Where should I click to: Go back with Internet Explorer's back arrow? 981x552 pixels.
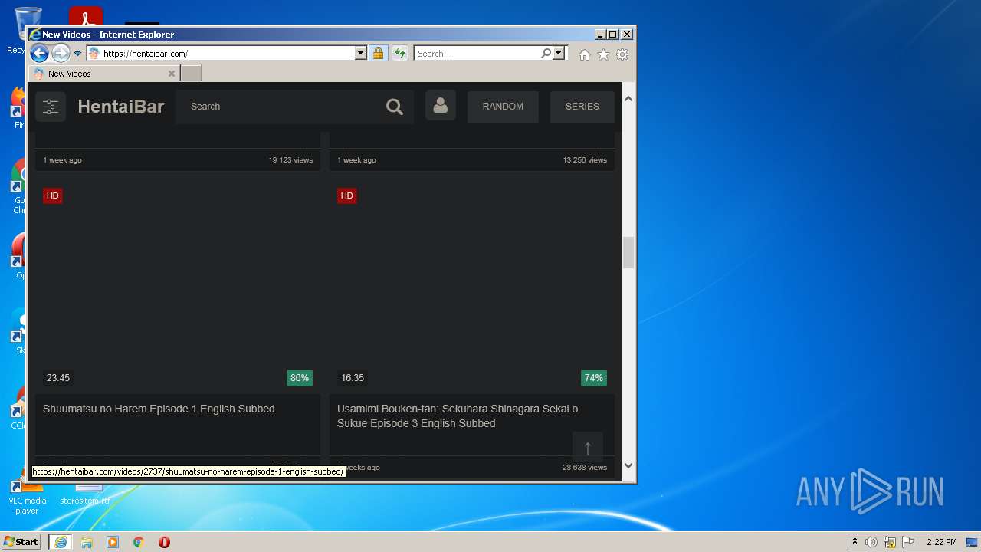tap(39, 53)
